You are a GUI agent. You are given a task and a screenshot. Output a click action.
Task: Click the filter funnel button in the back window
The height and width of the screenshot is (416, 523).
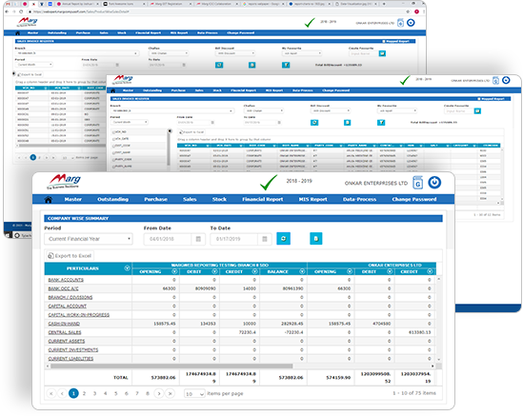coord(286,65)
